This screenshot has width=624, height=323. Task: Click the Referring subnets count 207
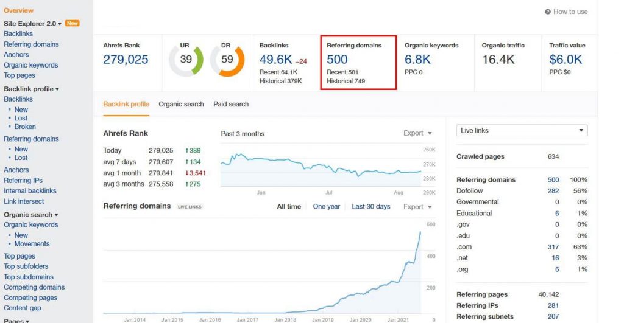coord(553,317)
